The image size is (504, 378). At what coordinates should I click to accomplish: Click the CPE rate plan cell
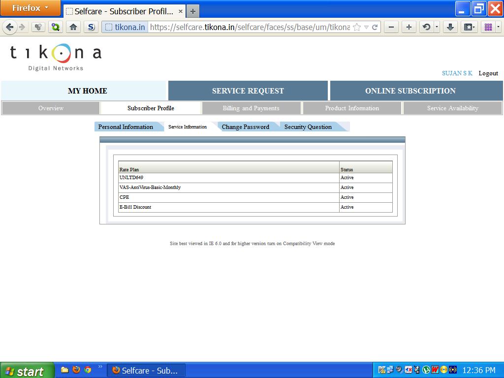pyautogui.click(x=229, y=197)
